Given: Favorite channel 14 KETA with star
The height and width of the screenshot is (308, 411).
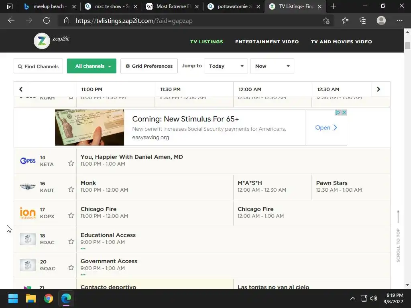Looking at the screenshot, I should 71,164.
